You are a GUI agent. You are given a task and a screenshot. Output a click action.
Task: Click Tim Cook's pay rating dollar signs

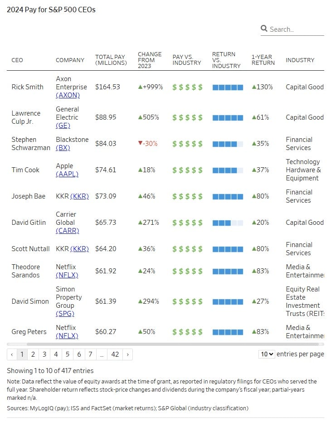point(187,170)
